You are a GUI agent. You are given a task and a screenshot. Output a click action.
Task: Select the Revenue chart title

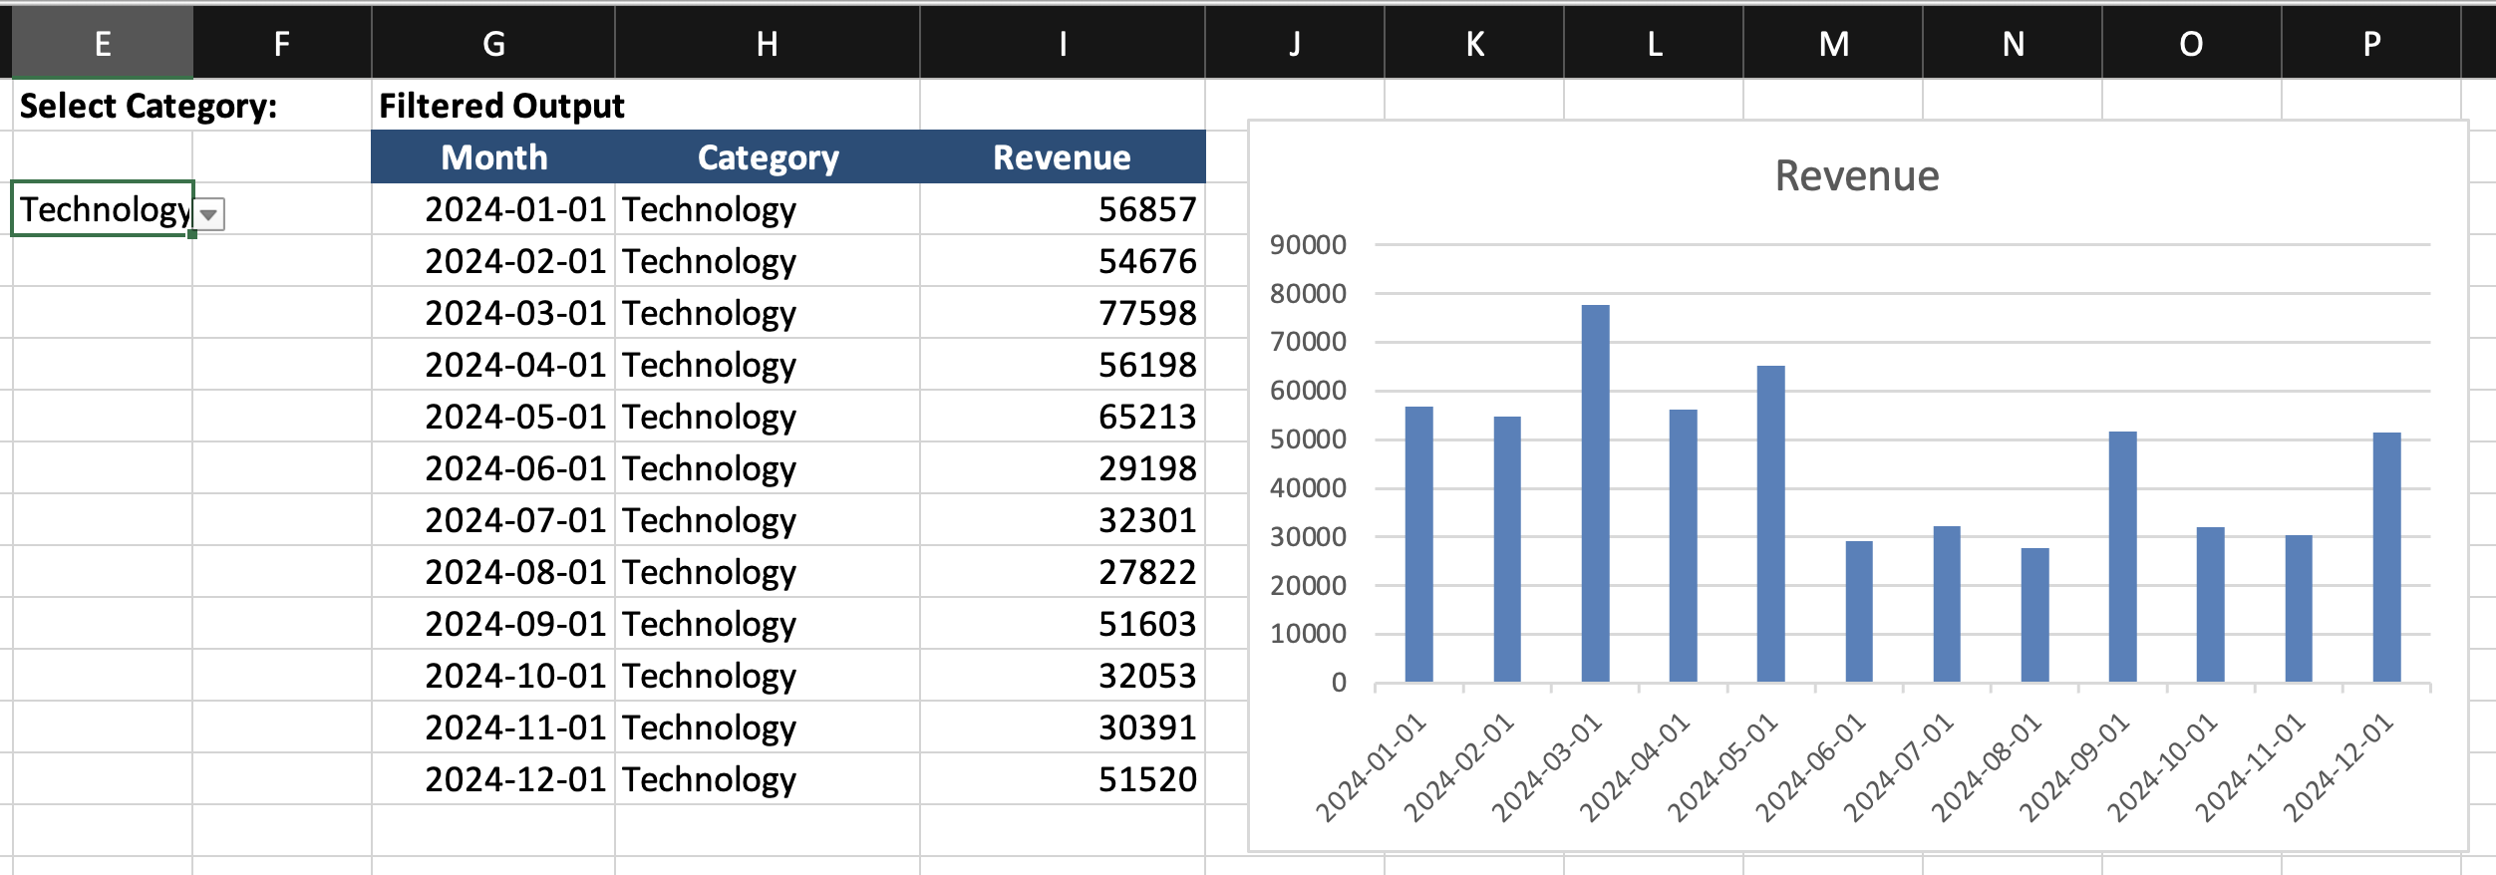click(x=1856, y=176)
